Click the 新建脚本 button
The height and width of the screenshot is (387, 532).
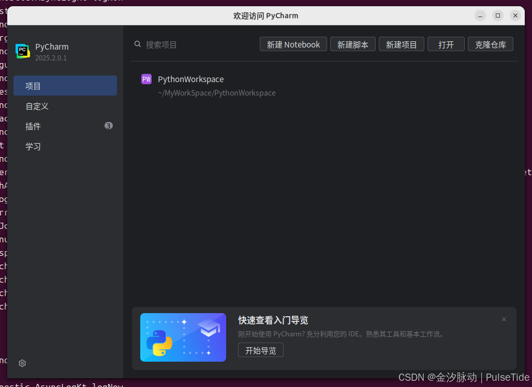[352, 44]
